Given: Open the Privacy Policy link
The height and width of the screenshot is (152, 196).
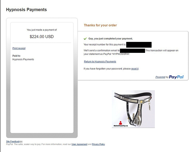Looking at the screenshot, I should point(98,144).
